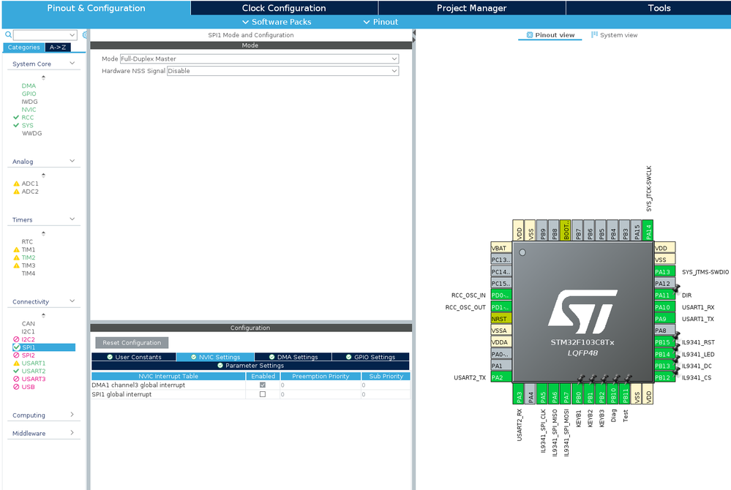Select USART1 in Connectivity list

click(x=34, y=363)
